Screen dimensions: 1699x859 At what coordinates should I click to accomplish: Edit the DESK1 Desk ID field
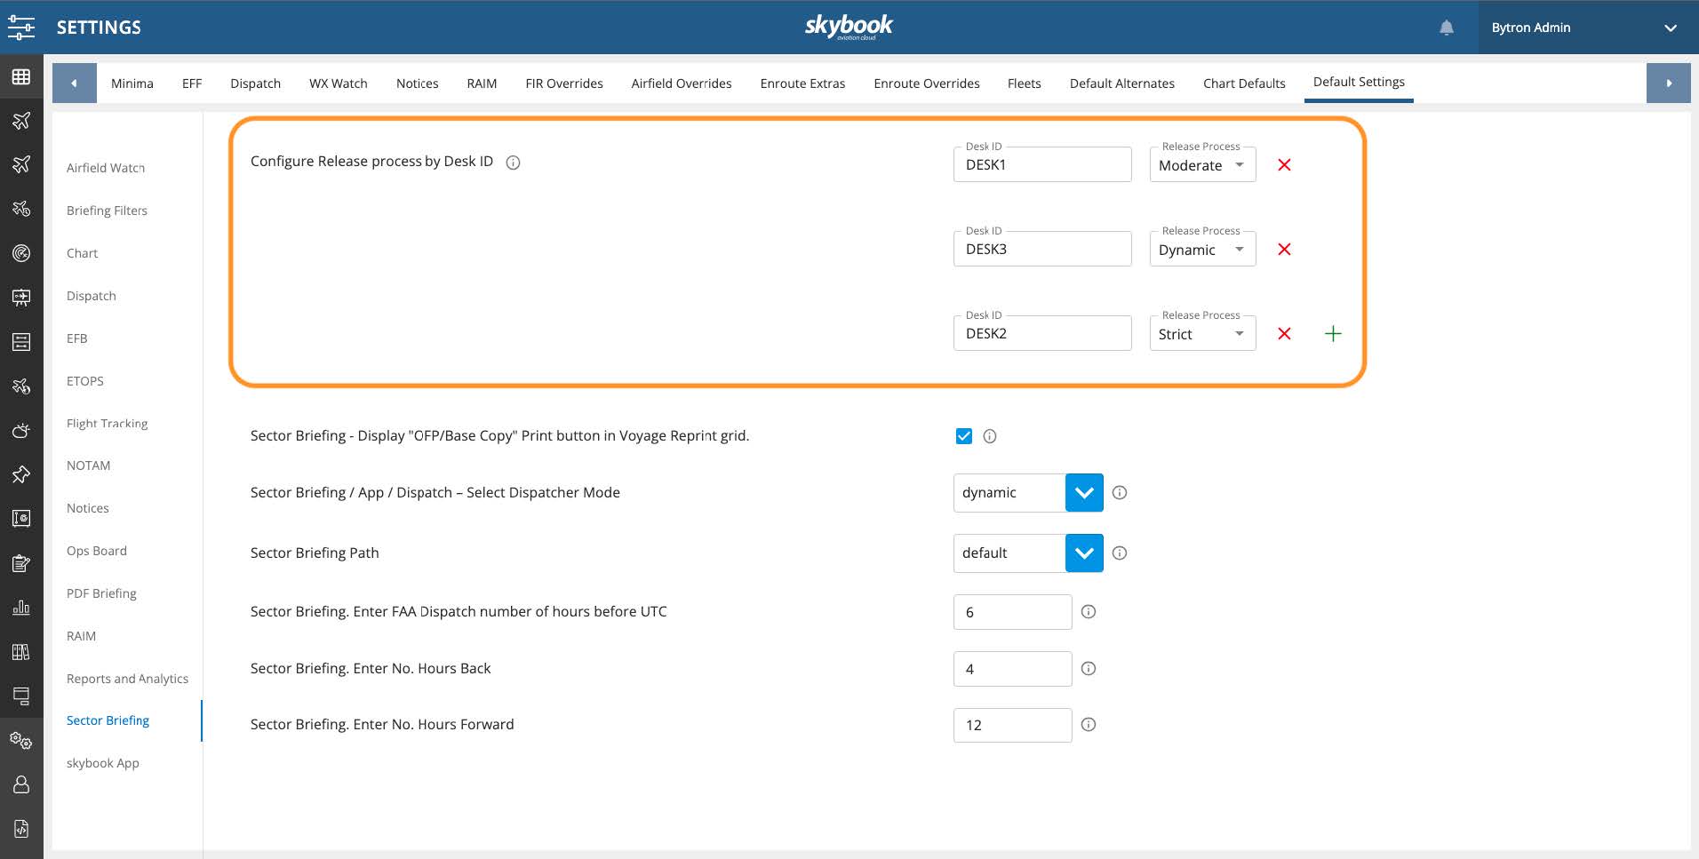point(1042,165)
